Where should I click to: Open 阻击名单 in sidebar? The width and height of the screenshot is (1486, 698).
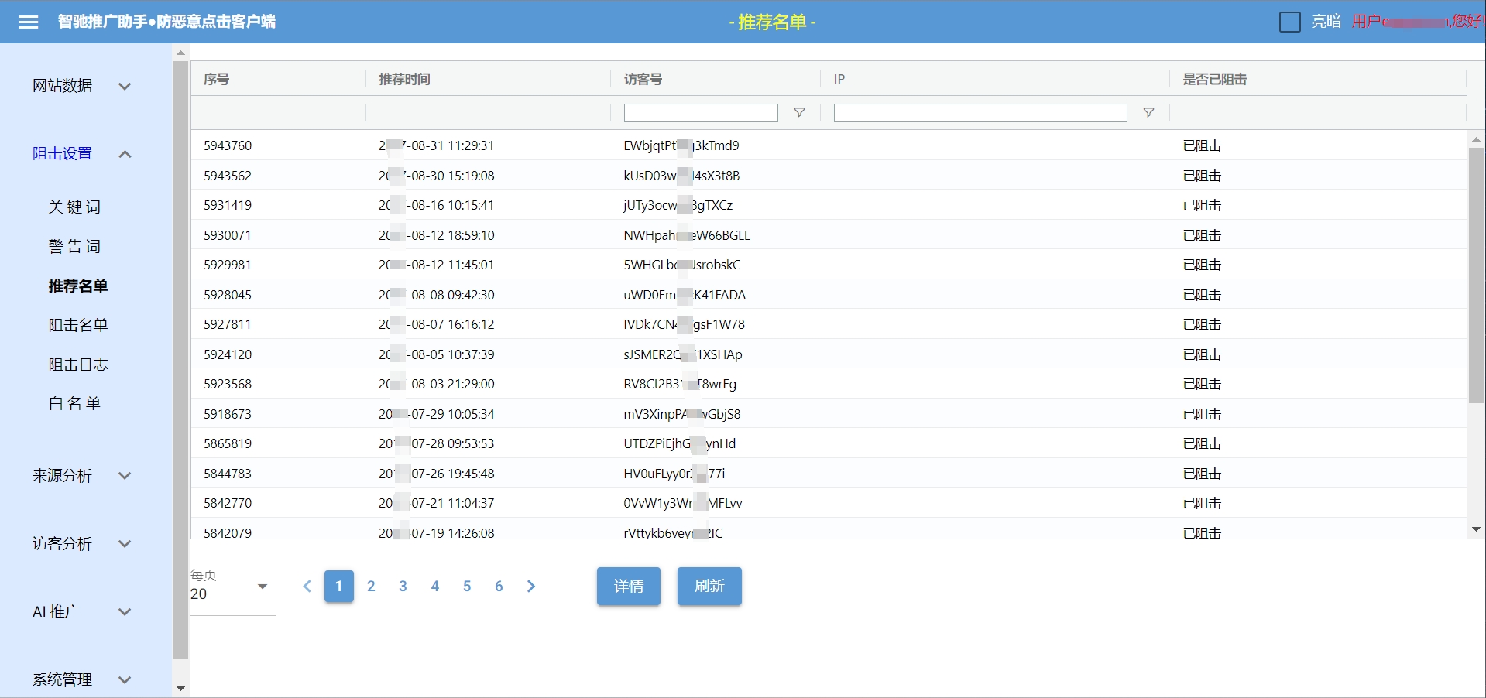[x=78, y=325]
